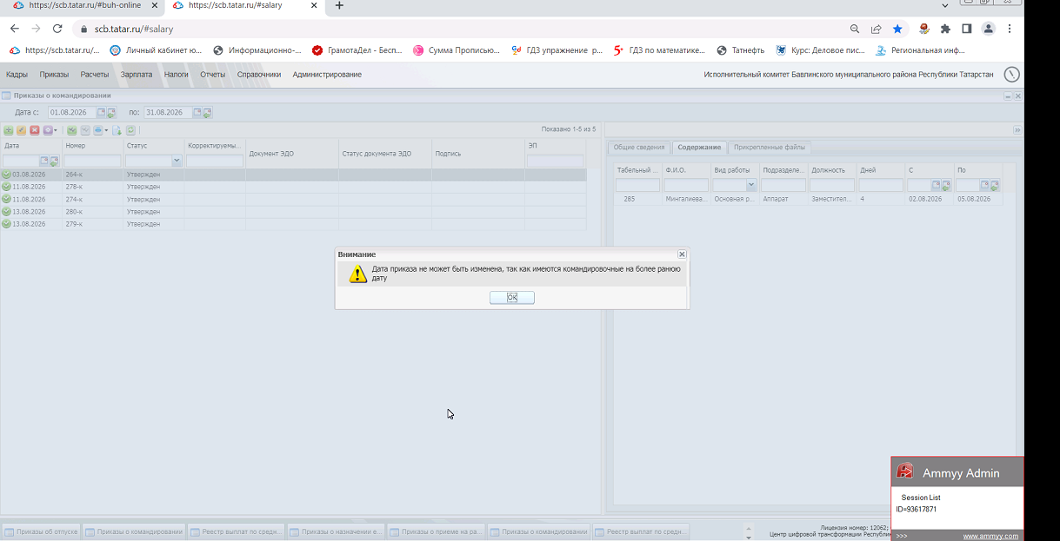Click the refresh list toolbar icon
The height and width of the screenshot is (541, 1060).
pyautogui.click(x=130, y=130)
